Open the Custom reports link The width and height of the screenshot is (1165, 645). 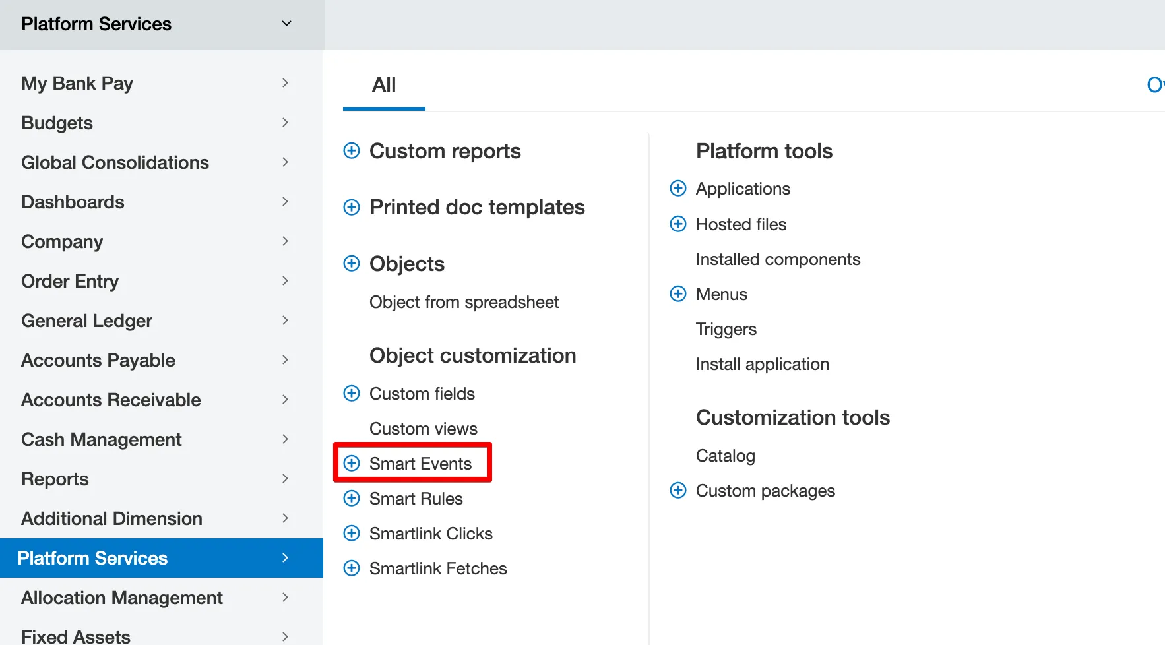click(445, 152)
